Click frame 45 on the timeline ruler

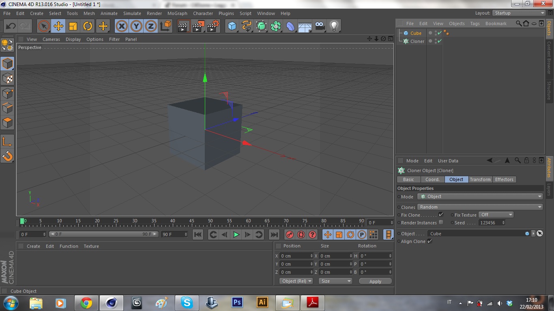click(191, 222)
